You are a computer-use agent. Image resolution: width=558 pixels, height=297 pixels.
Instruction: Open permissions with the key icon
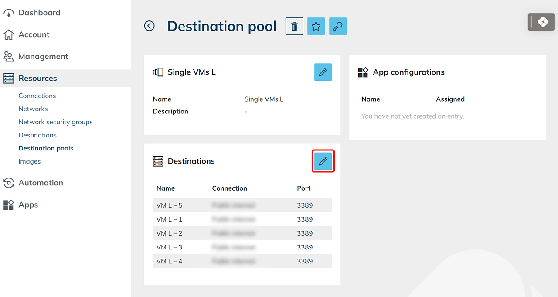pos(338,26)
